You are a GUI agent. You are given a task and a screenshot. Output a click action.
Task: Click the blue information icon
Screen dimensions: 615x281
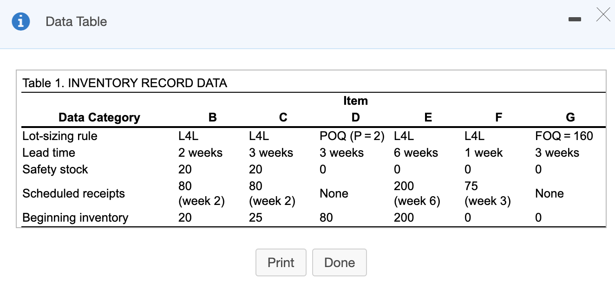(20, 21)
